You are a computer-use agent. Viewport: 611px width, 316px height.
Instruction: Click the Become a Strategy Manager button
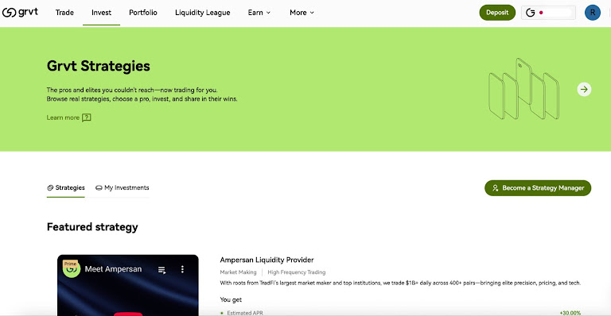538,188
